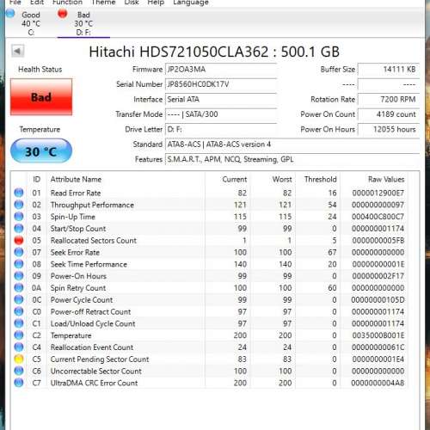Click the blue status icon for Start/Stop Count
Image resolution: width=430 pixels, height=430 pixels.
click(x=19, y=228)
